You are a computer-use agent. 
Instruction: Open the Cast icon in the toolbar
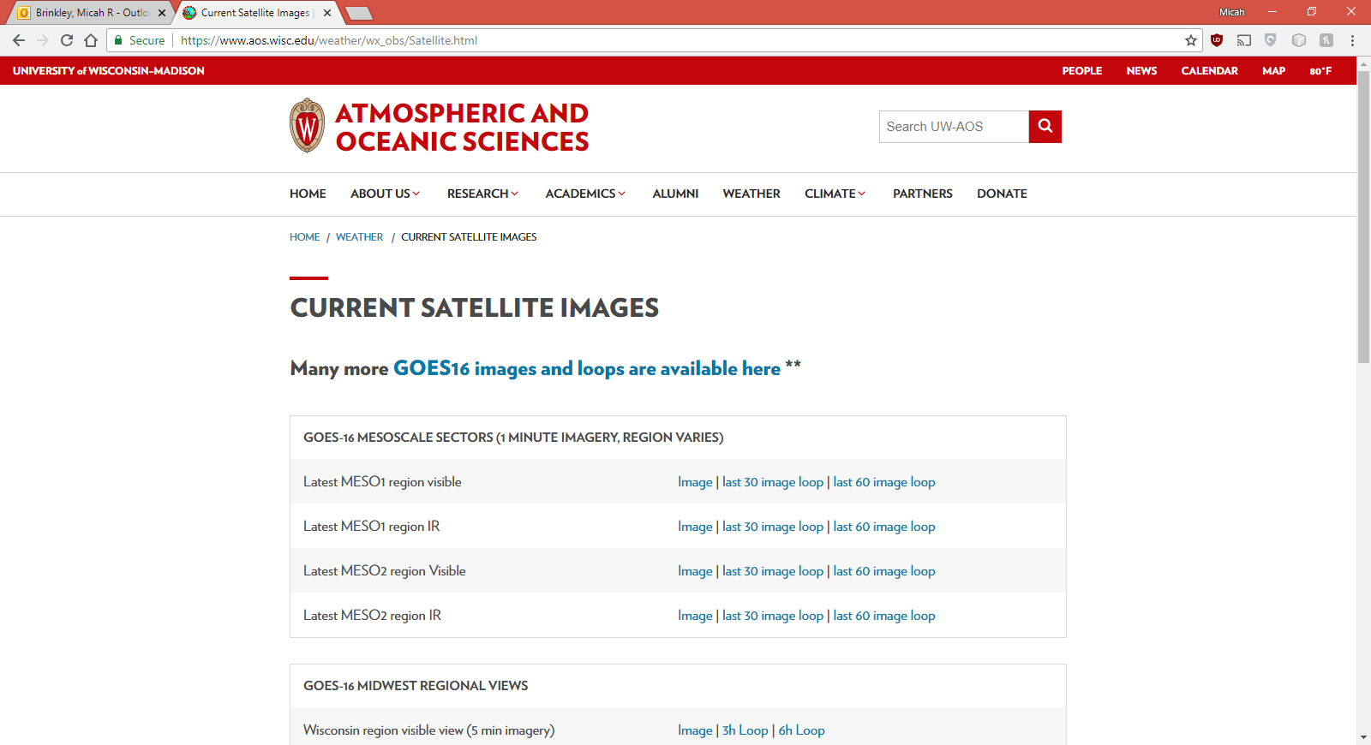(1244, 40)
